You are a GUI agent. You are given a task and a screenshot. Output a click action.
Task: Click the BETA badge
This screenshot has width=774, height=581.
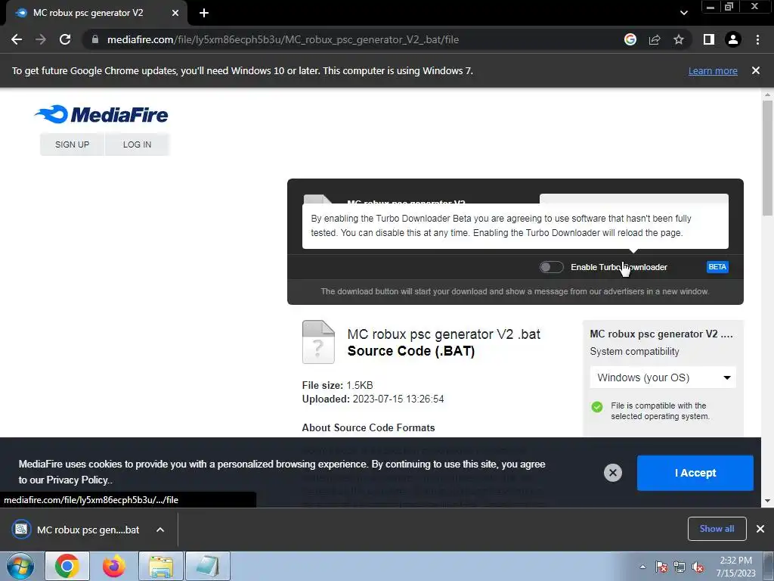717,267
